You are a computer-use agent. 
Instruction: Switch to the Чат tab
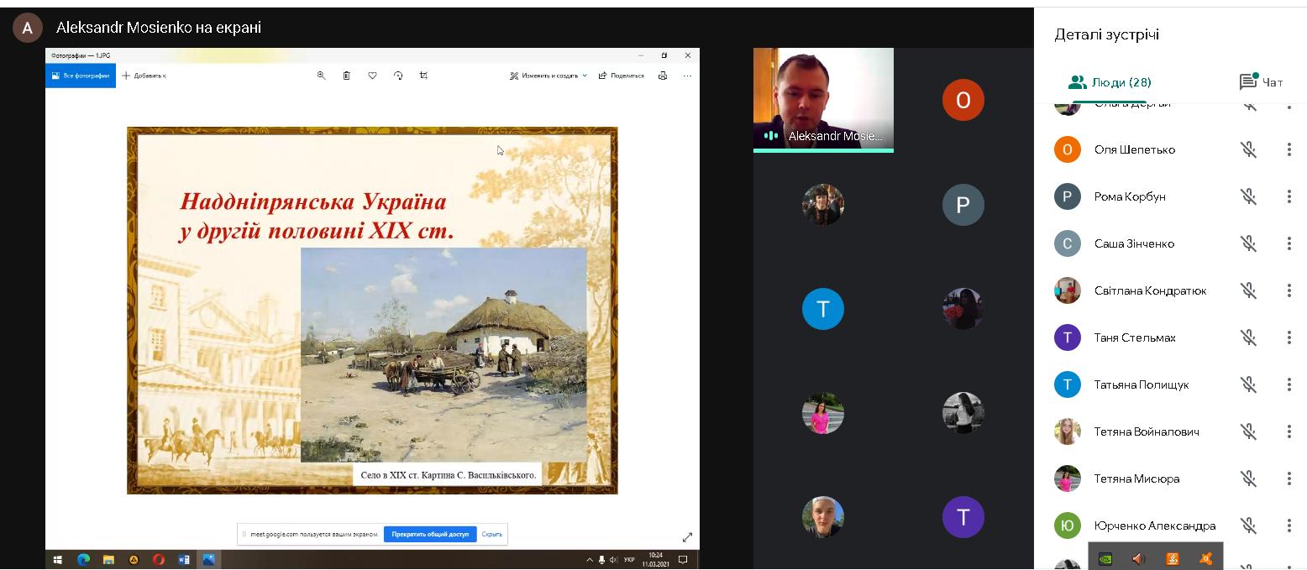1261,82
